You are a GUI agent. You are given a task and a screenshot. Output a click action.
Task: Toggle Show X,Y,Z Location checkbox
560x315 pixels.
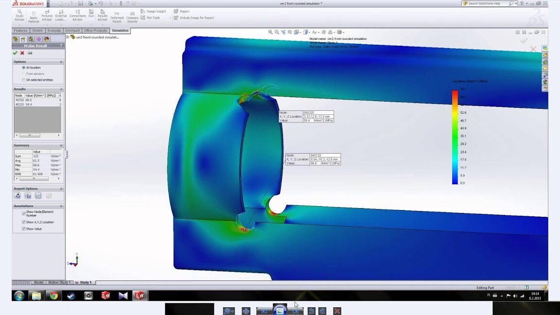click(23, 222)
